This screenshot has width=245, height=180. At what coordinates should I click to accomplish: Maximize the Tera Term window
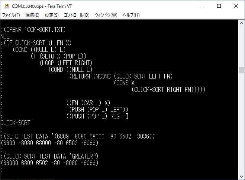[219, 6]
